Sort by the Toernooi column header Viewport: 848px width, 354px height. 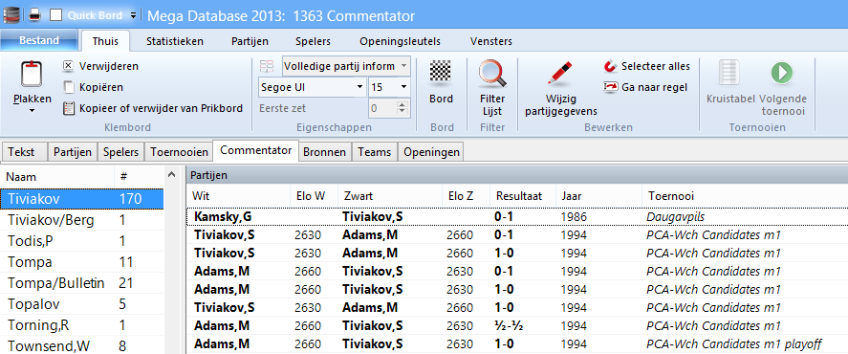tap(745, 196)
